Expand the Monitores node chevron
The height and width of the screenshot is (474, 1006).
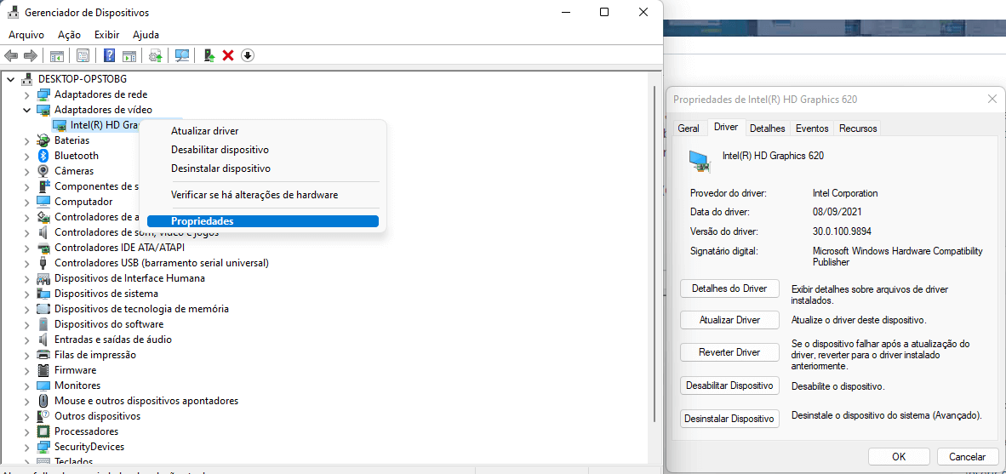(27, 386)
